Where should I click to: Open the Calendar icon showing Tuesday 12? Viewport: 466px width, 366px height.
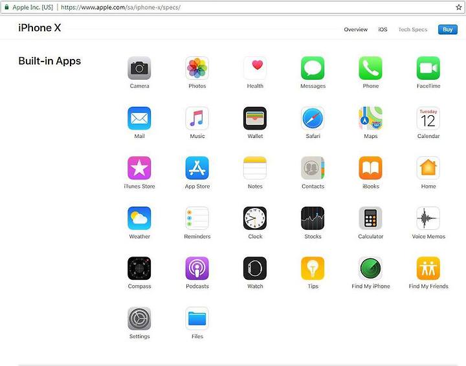[428, 118]
